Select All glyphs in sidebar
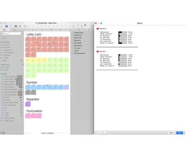This screenshot has height=147, width=196. coord(5,38)
